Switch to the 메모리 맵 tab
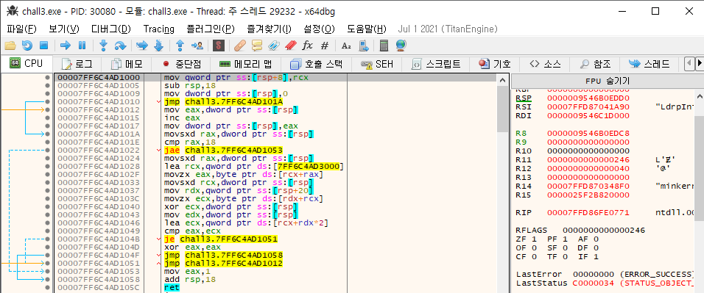The height and width of the screenshot is (293, 704). tap(245, 64)
